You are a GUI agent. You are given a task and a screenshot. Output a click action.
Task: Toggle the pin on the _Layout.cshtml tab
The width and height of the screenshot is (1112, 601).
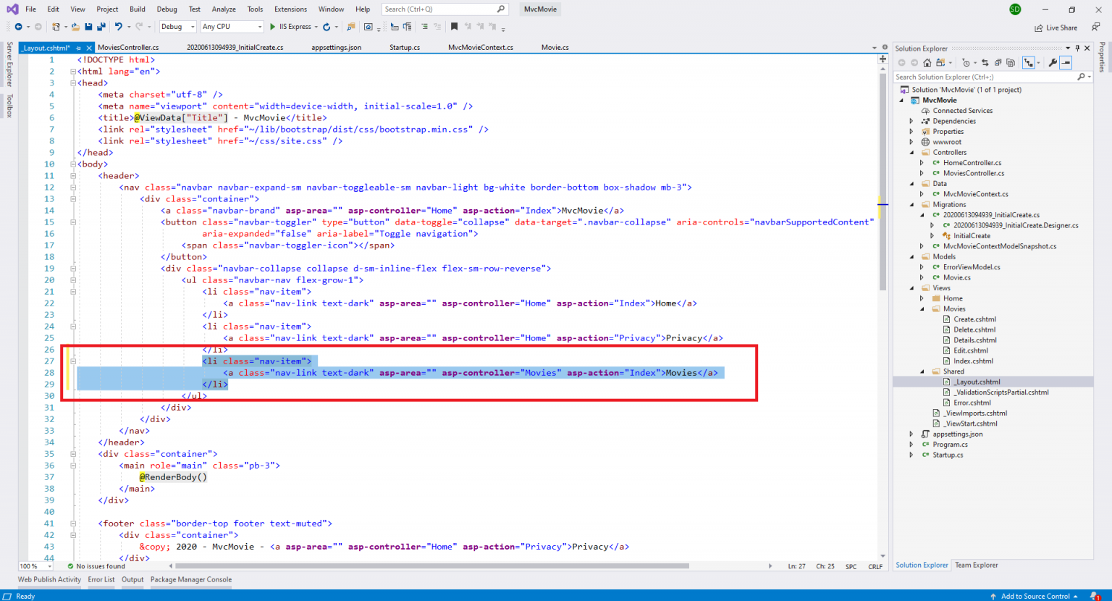click(x=78, y=48)
